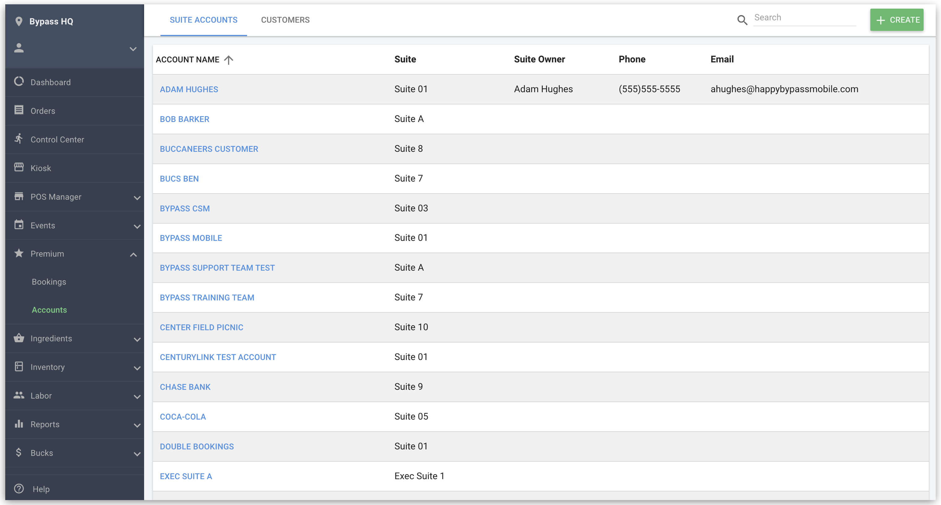Expand the user profile dropdown chevron
Screen dimensions: 941x505
pos(133,48)
